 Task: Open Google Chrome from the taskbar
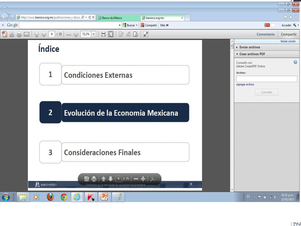(x=64, y=197)
